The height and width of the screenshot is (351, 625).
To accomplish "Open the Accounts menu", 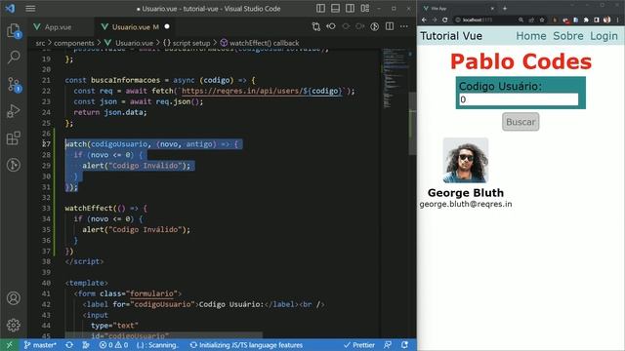I will 14,298.
